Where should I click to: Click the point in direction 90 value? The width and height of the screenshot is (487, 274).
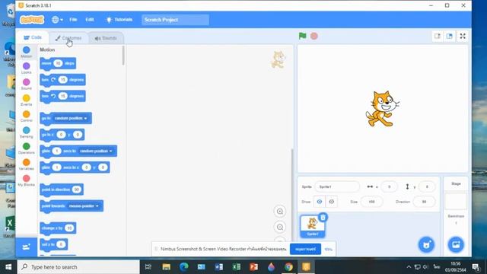tap(76, 190)
